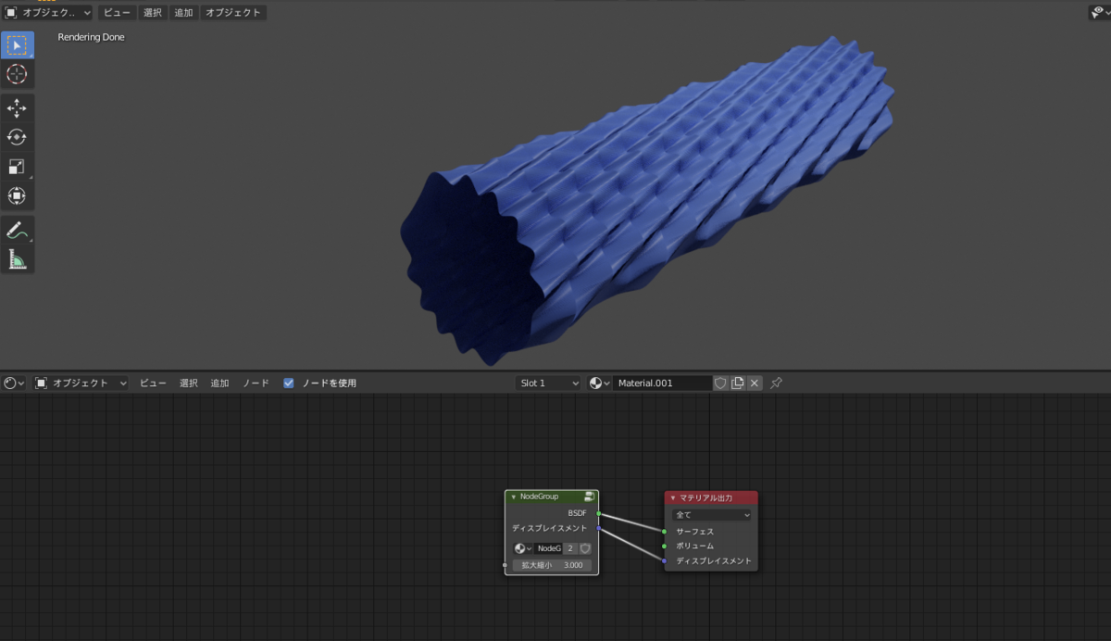Click the ボリューム input socket

(665, 546)
